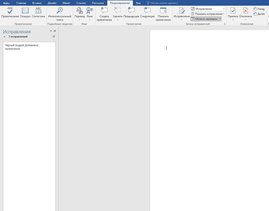Viewport: 269px width, 211px height.
Task: Click Назад previous change
Action: coord(259,9)
